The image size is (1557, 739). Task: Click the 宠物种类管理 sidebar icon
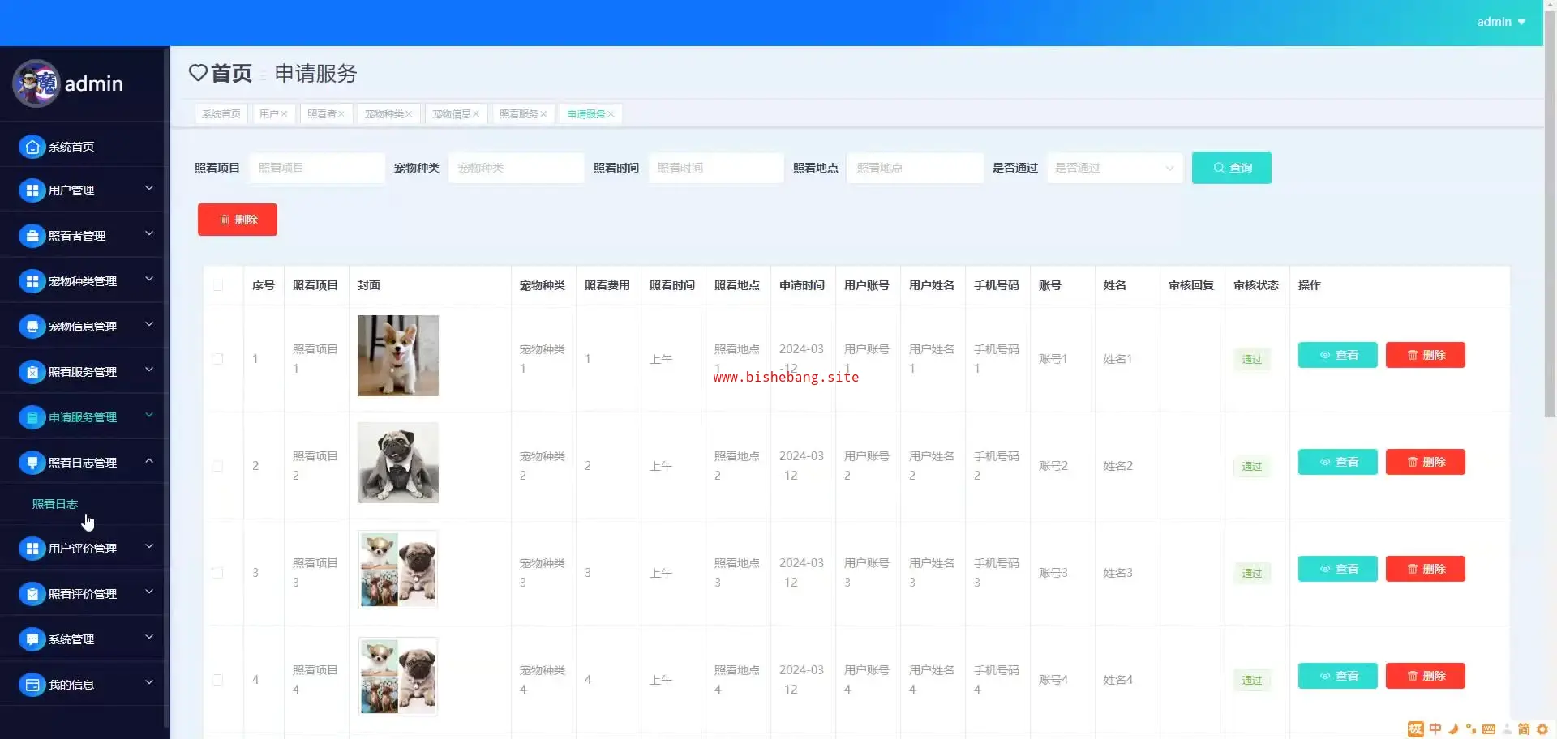(x=32, y=281)
